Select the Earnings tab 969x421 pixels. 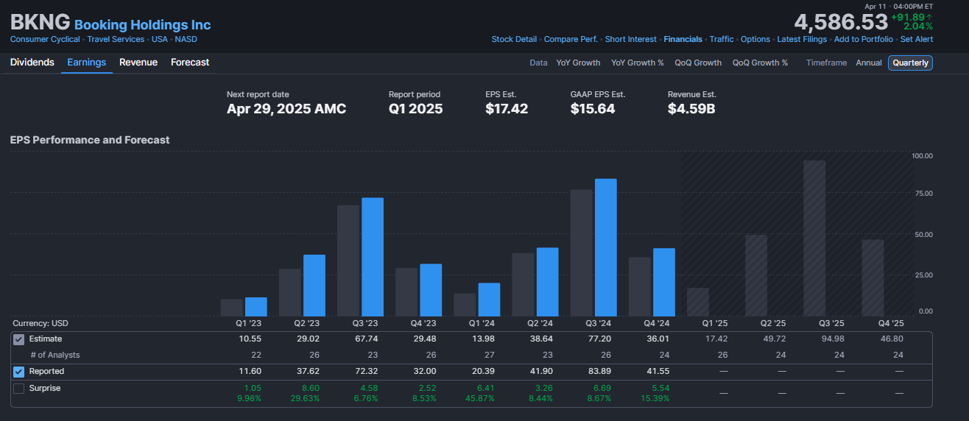87,63
